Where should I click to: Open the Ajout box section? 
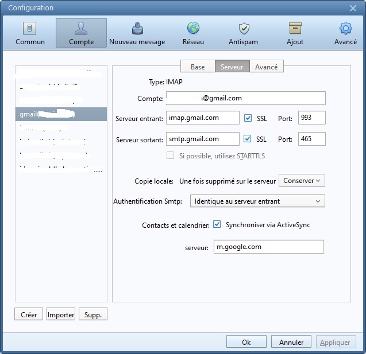point(295,33)
